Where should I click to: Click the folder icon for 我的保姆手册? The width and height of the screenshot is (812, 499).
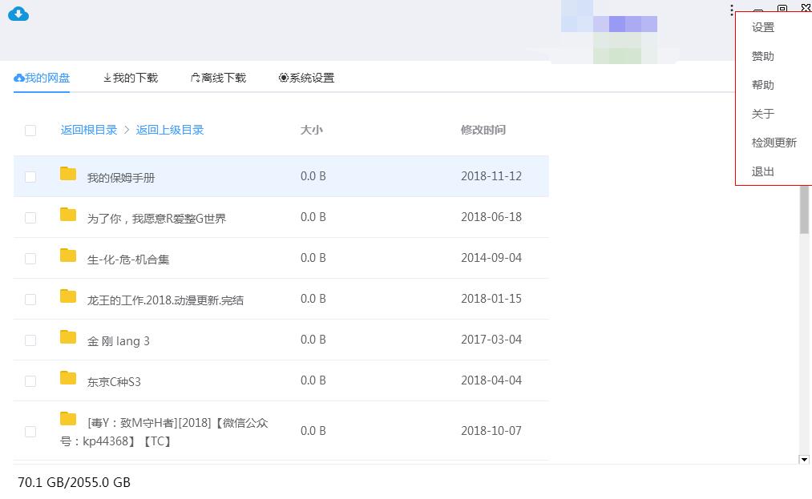coord(68,174)
